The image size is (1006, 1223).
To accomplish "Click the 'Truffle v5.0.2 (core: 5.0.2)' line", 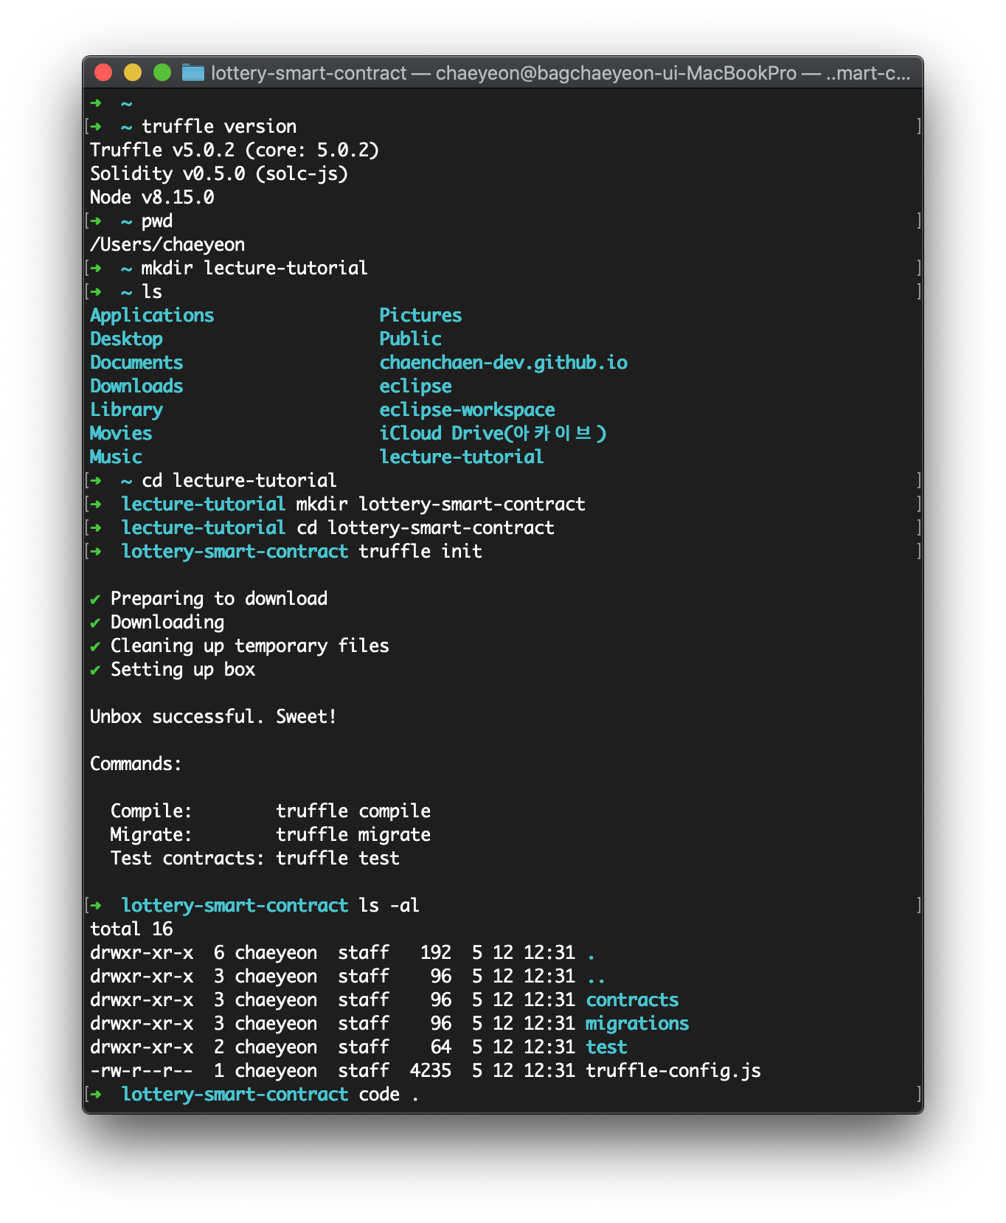I will (235, 150).
